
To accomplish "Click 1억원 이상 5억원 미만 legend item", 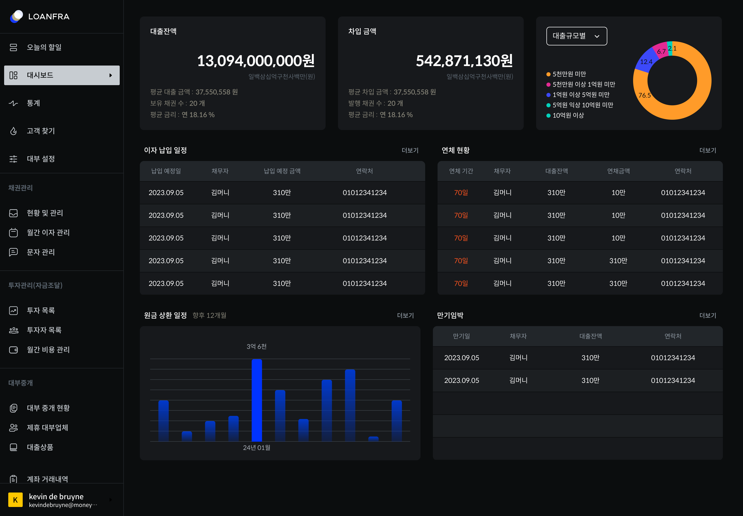I will (x=578, y=95).
